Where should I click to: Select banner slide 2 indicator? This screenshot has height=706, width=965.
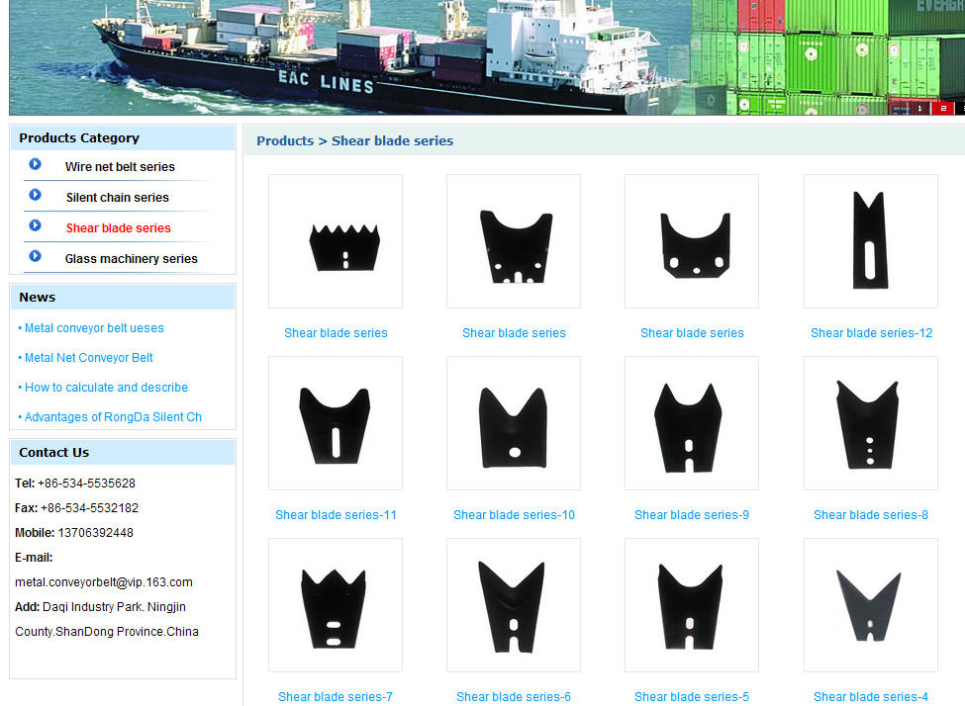(943, 108)
